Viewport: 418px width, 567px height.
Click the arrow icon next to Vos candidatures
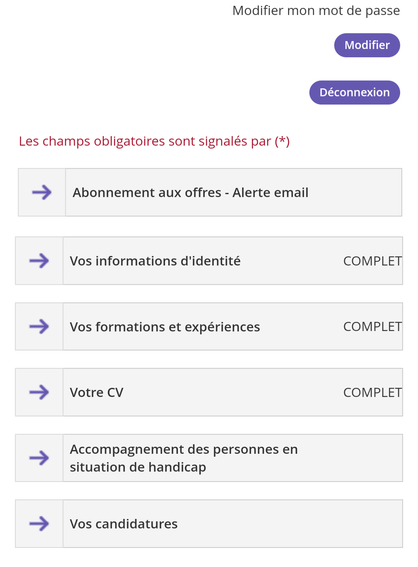coord(39,524)
